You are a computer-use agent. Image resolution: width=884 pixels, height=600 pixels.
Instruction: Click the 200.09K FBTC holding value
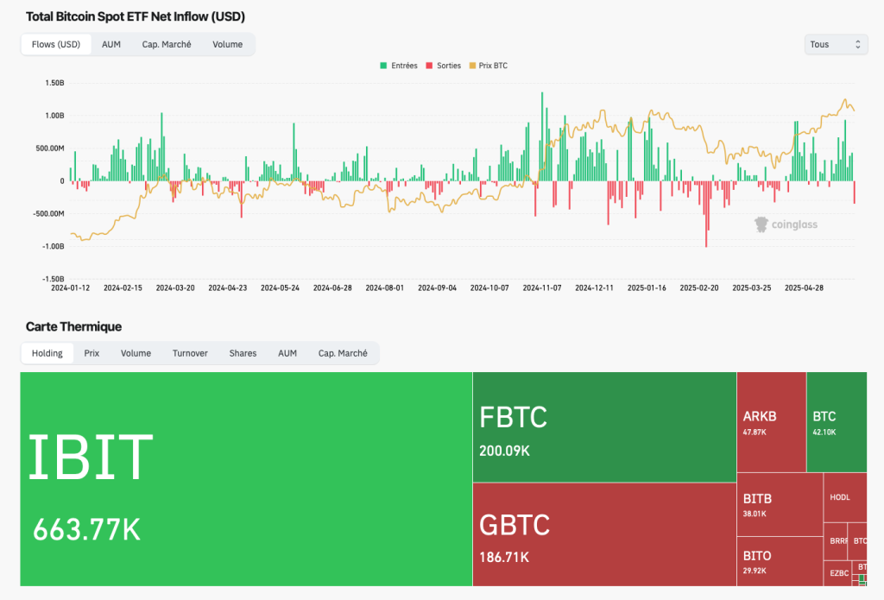tap(504, 451)
